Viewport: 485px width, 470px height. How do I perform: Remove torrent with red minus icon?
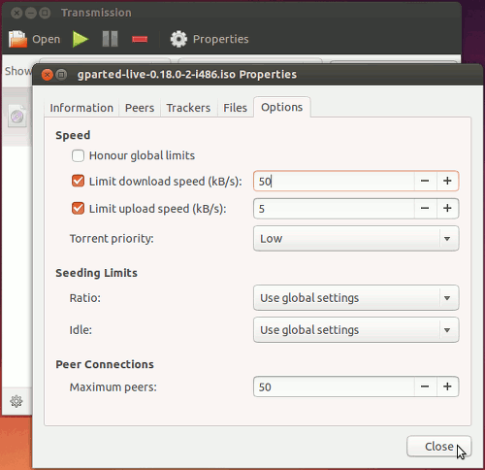click(x=140, y=39)
